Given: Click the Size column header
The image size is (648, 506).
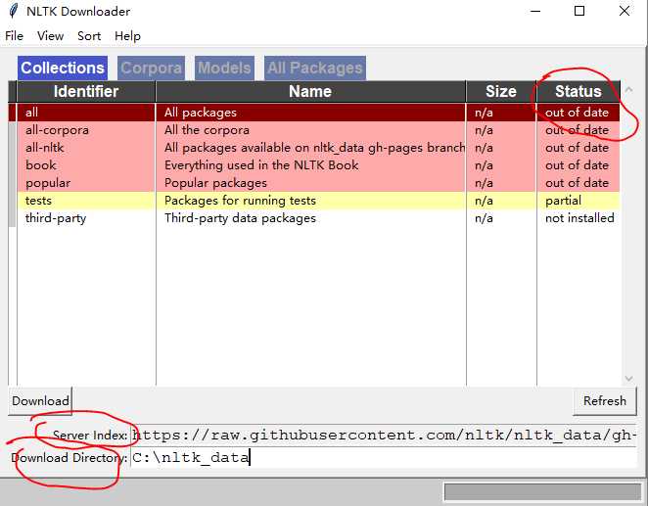Looking at the screenshot, I should pyautogui.click(x=501, y=91).
